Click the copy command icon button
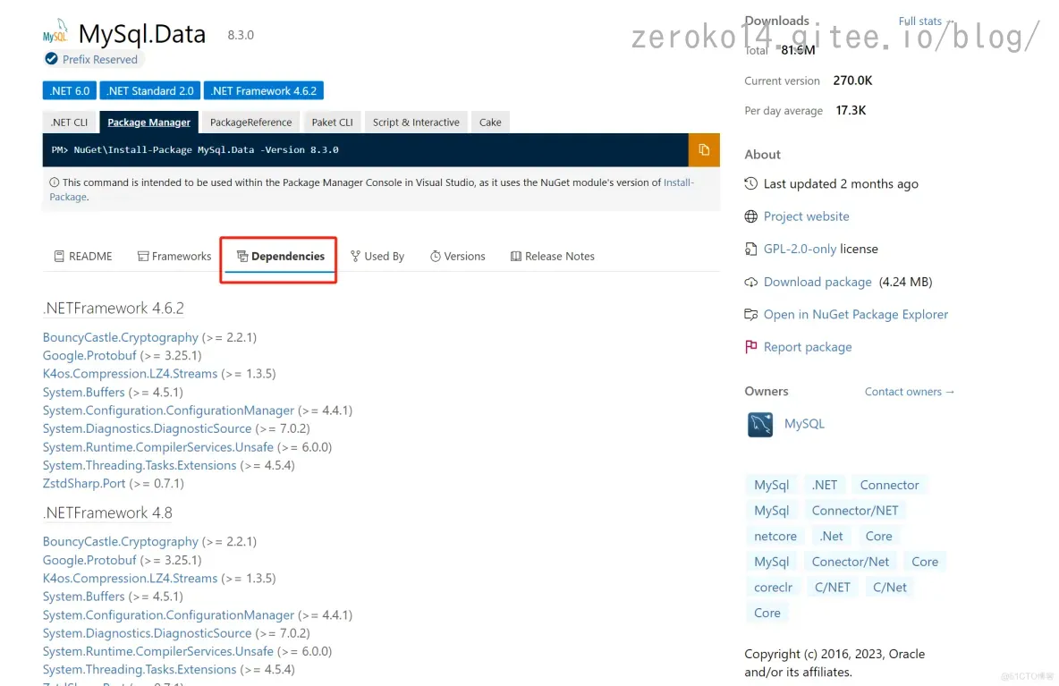Image resolution: width=1059 pixels, height=686 pixels. coord(704,150)
